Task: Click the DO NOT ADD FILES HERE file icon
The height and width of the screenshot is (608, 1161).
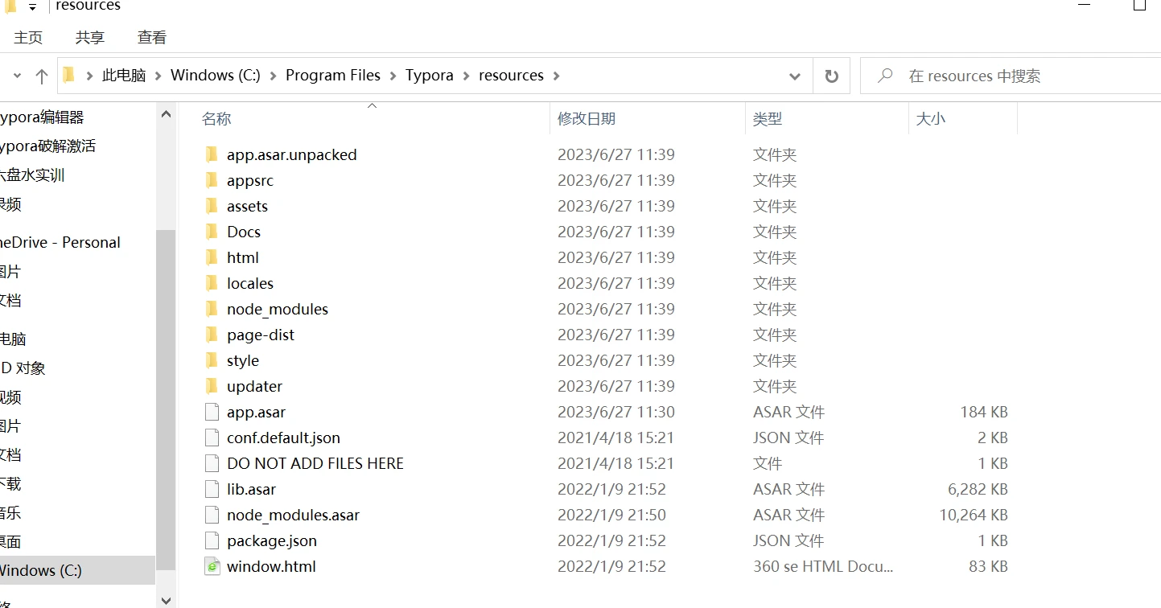Action: click(x=212, y=463)
